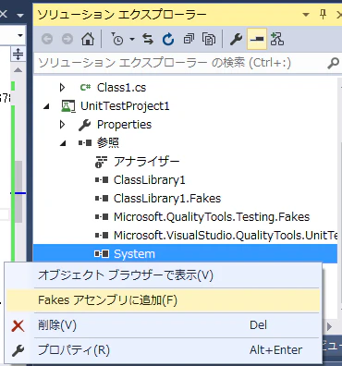Open the document tab list dropdown arrow
The height and width of the screenshot is (366, 342).
click(x=20, y=15)
